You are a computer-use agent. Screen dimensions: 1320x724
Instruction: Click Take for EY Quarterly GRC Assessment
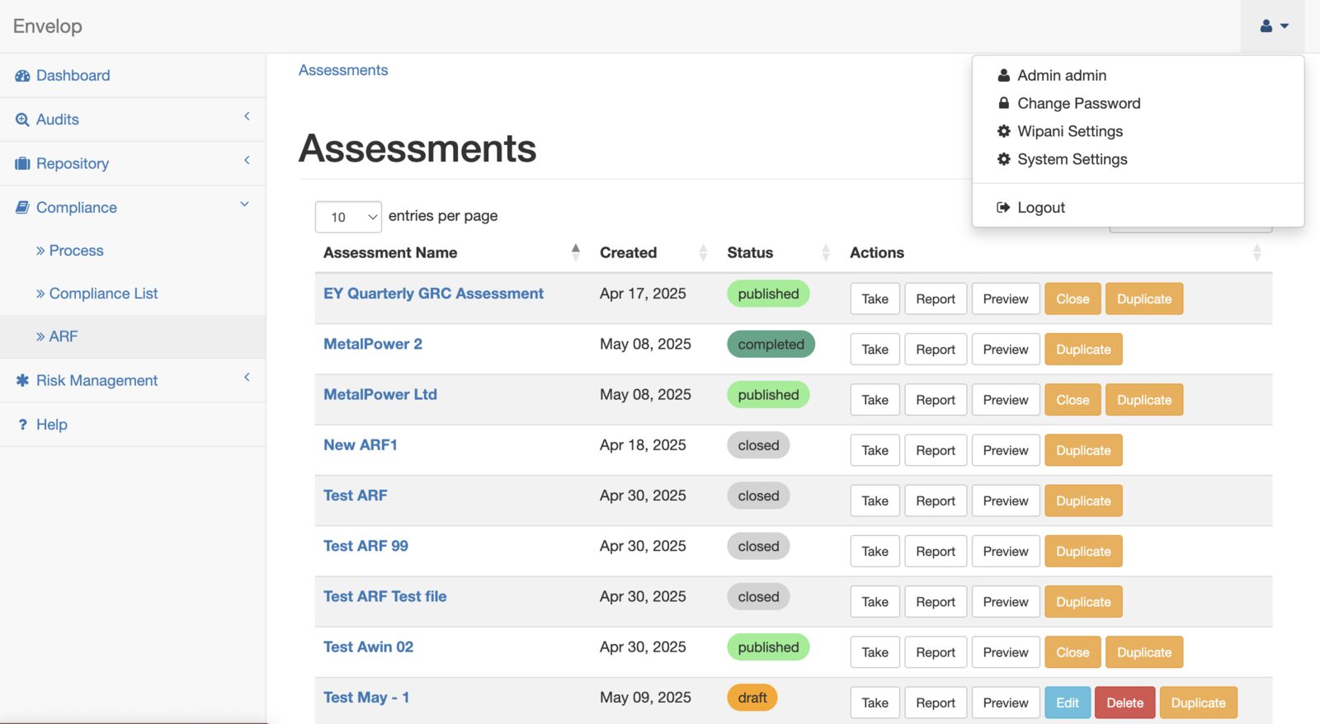click(875, 299)
